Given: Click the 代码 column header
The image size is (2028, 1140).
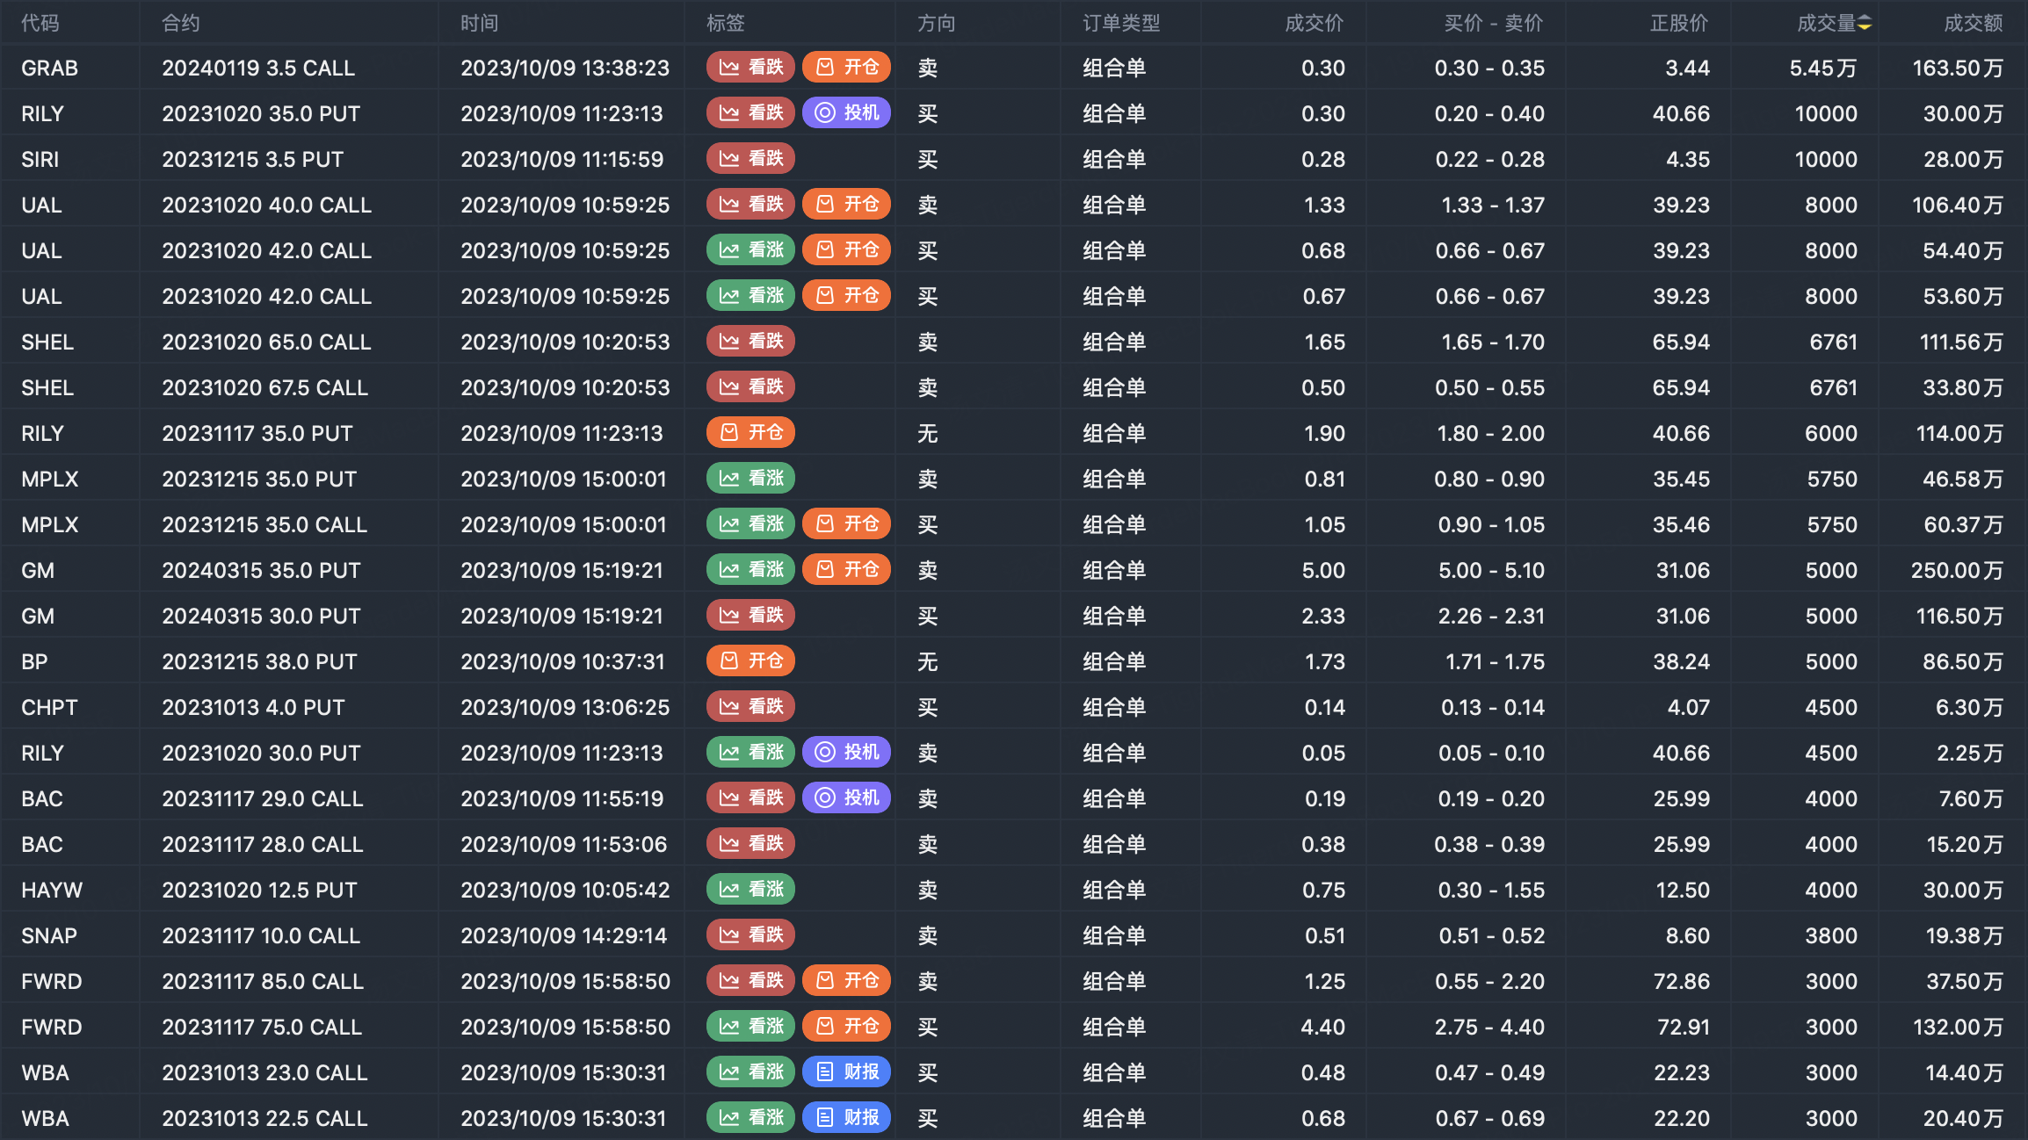Looking at the screenshot, I should point(40,24).
